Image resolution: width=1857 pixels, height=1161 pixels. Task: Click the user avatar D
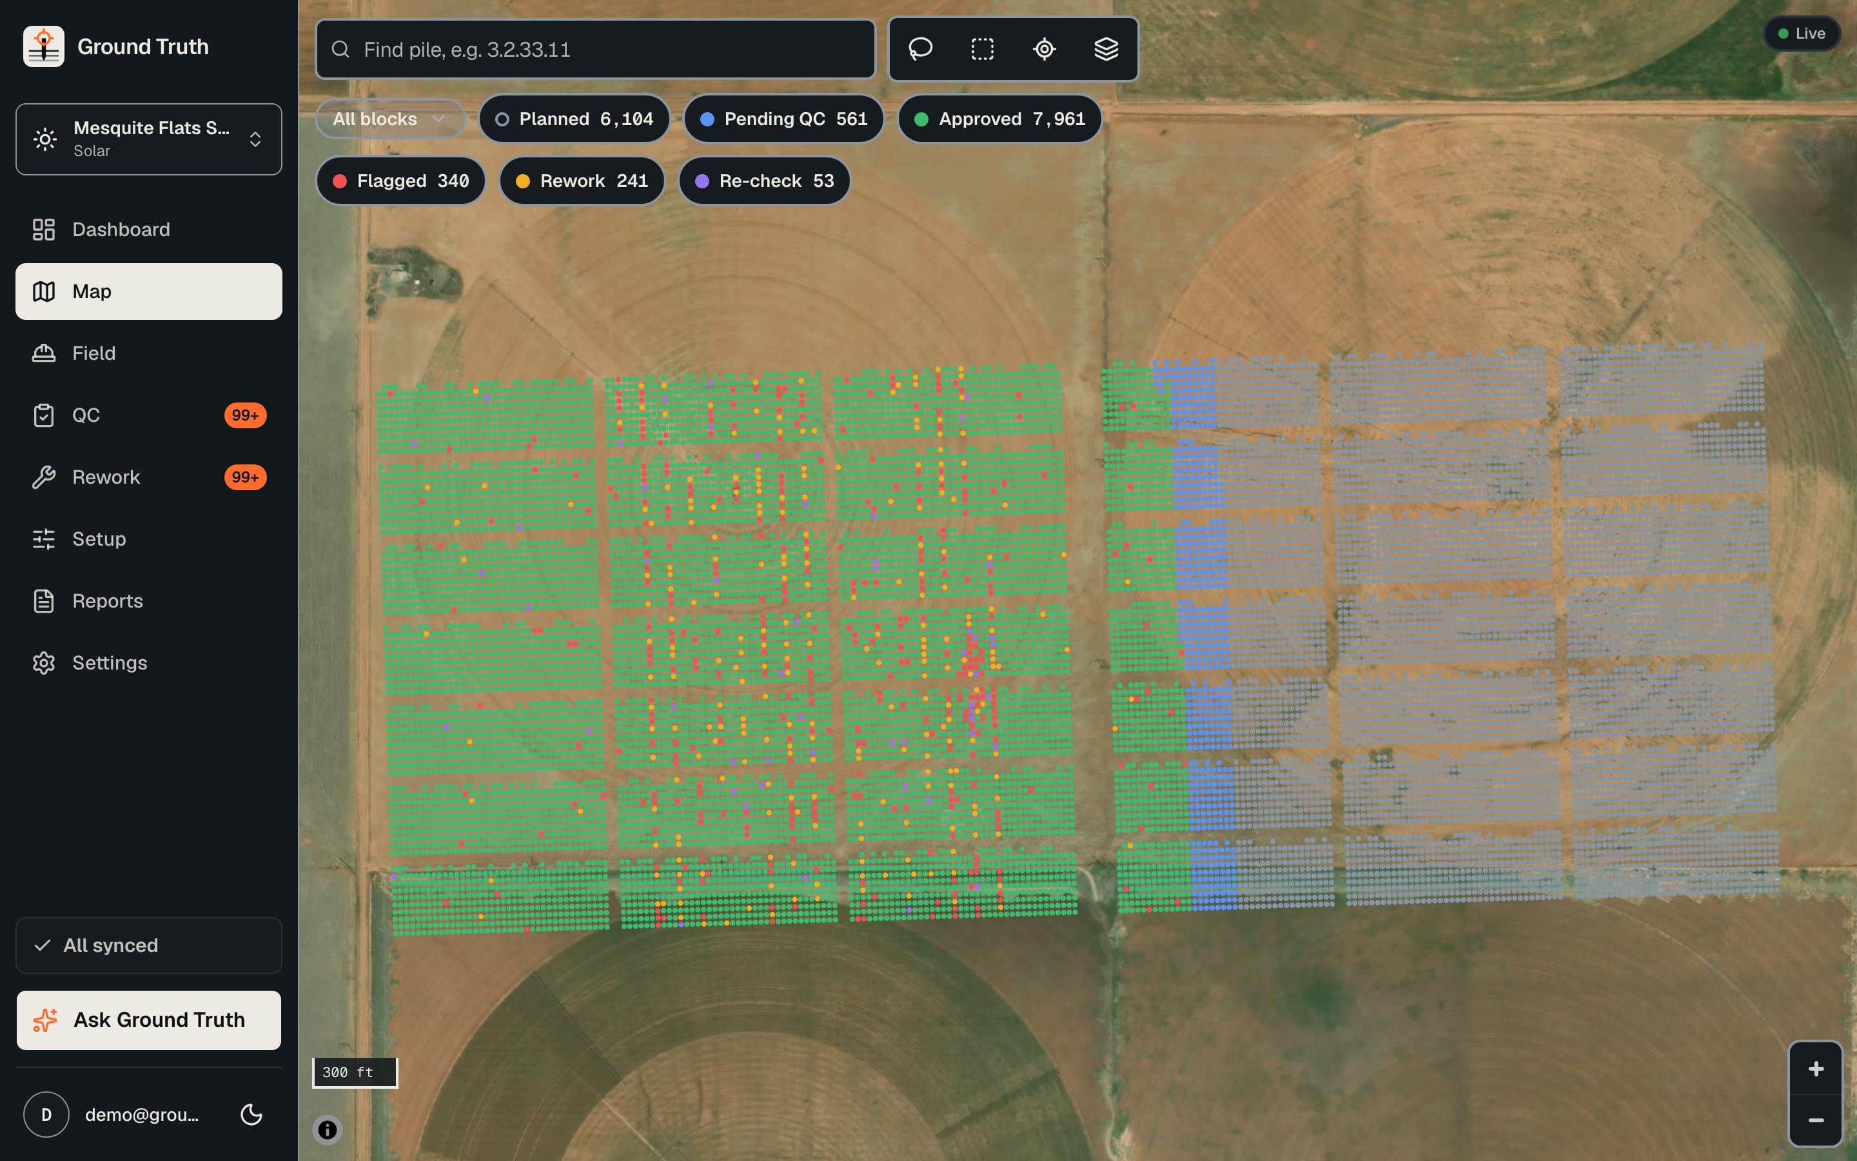[46, 1114]
